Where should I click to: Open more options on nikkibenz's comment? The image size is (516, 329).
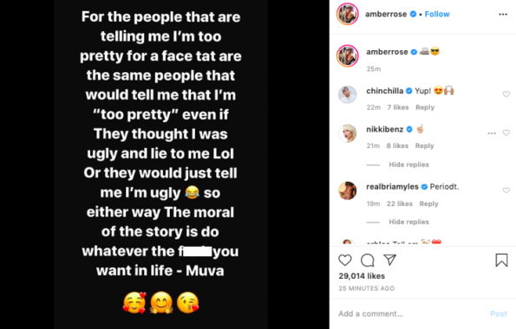pyautogui.click(x=492, y=132)
